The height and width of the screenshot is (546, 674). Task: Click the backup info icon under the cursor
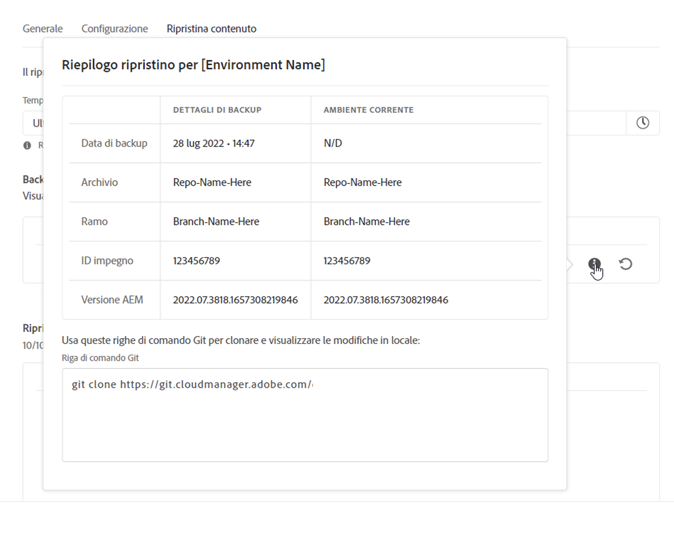[594, 263]
